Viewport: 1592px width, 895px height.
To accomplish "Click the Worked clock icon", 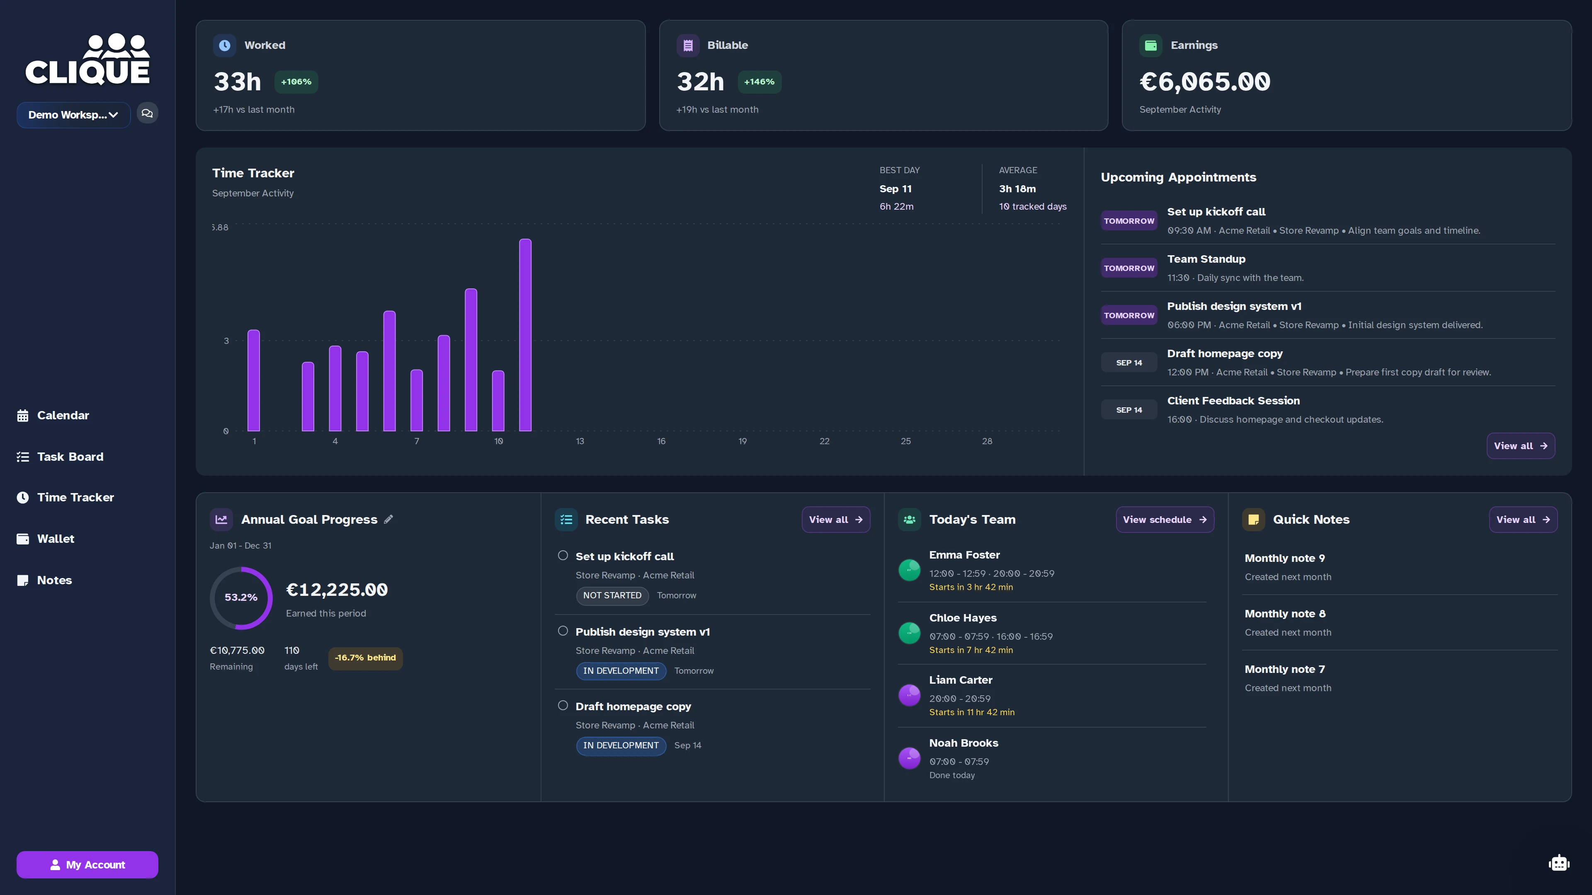I will coord(224,45).
